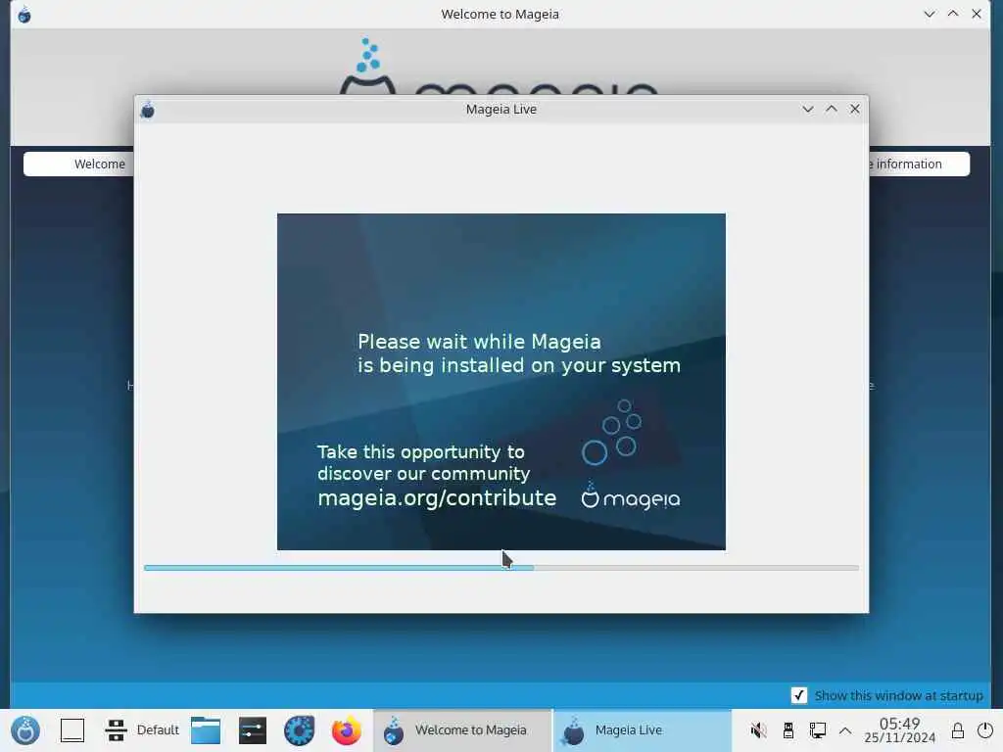
Task: Switch to Mageia Live taskbar entry
Action: [x=642, y=730]
